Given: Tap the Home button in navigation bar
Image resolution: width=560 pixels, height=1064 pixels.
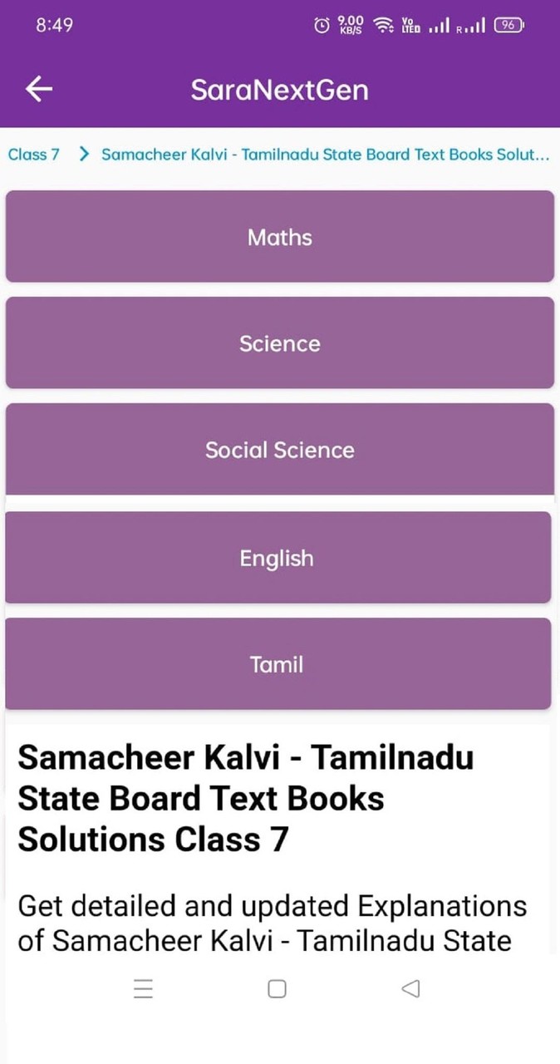Looking at the screenshot, I should click(x=276, y=989).
